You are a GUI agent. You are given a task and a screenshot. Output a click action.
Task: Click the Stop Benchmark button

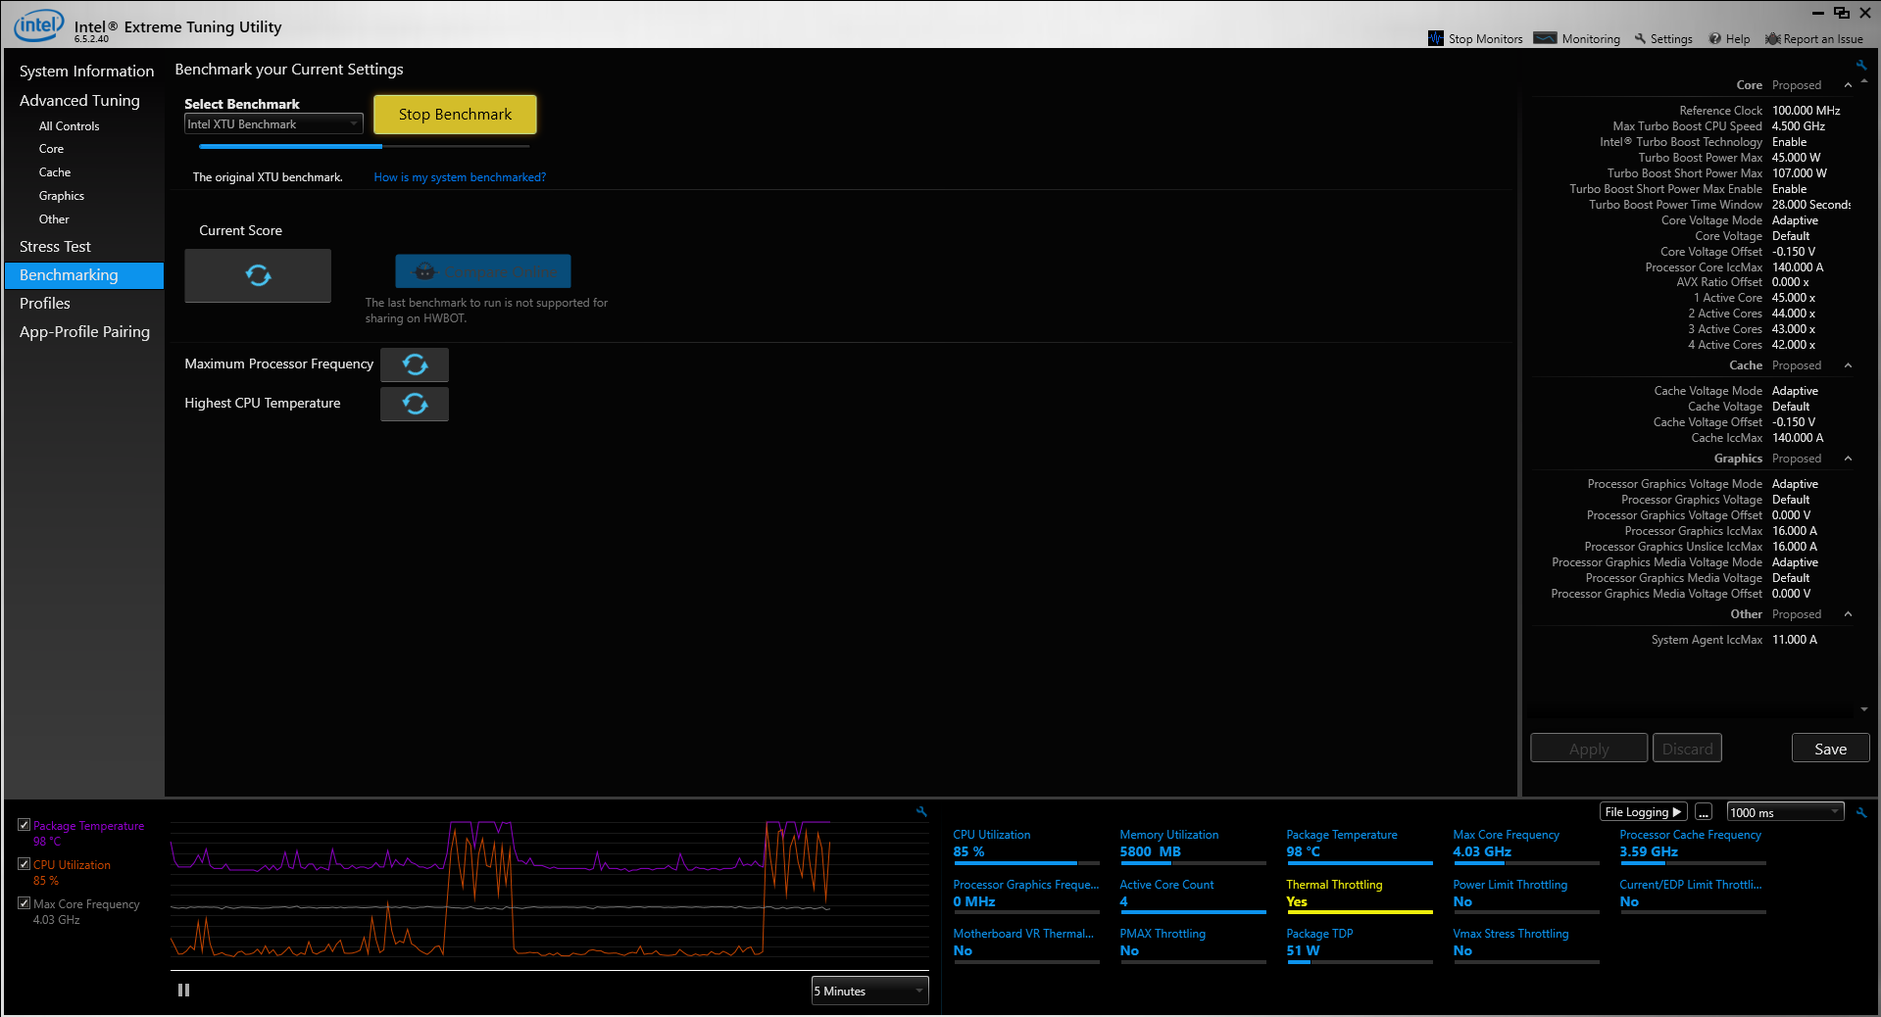455,115
